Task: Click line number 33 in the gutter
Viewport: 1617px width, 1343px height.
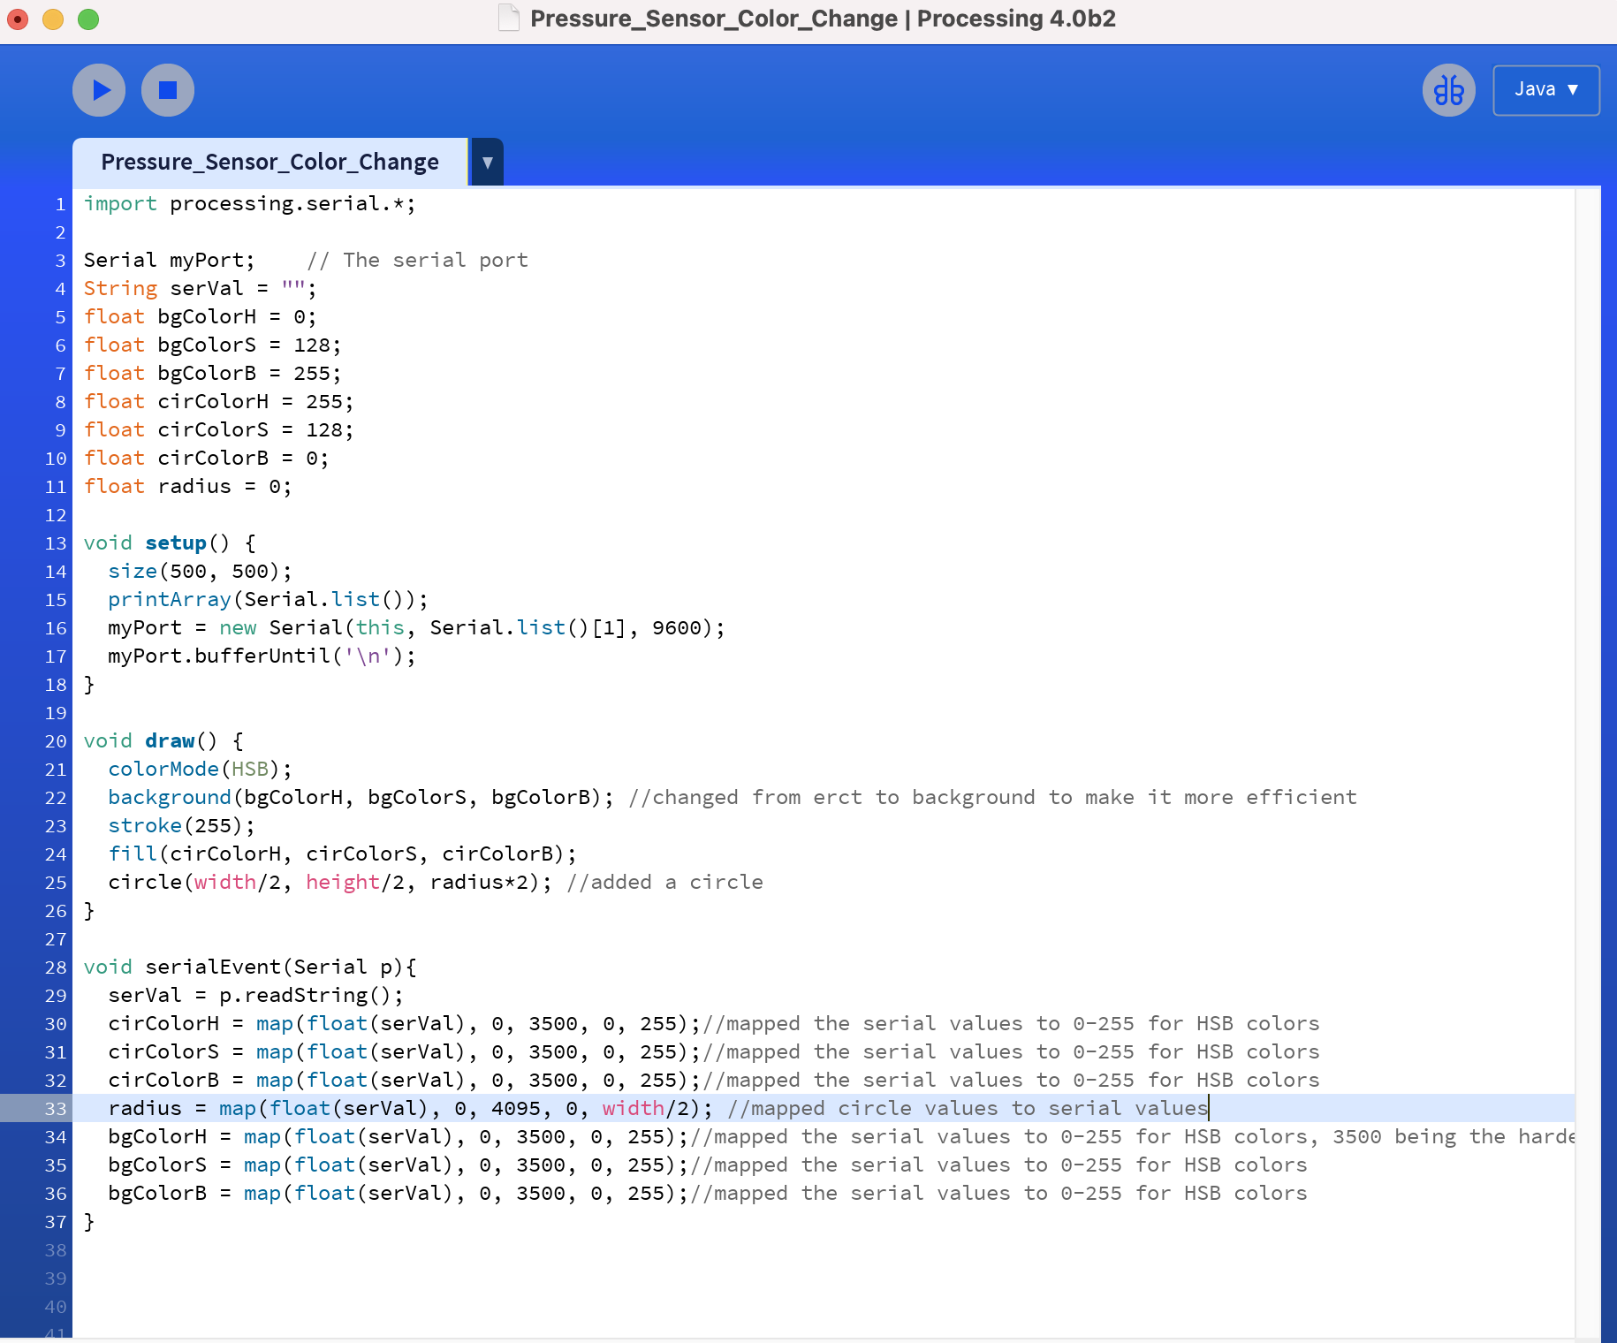Action: point(56,1108)
